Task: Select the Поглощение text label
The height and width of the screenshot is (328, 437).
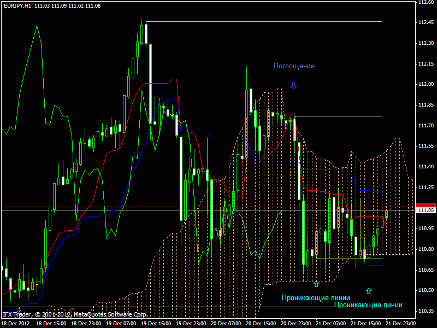Action: 294,66
